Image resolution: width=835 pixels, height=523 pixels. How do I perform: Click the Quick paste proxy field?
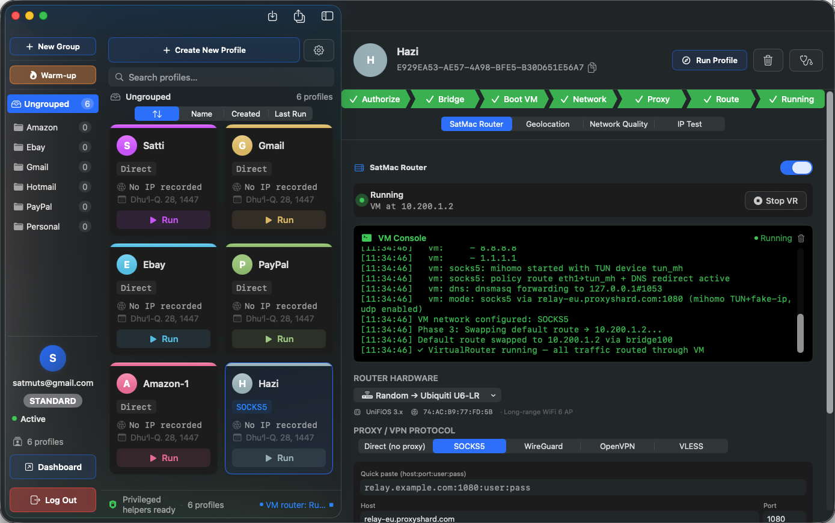click(583, 488)
